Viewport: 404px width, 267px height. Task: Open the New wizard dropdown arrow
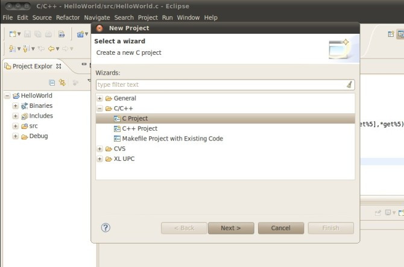(x=19, y=34)
